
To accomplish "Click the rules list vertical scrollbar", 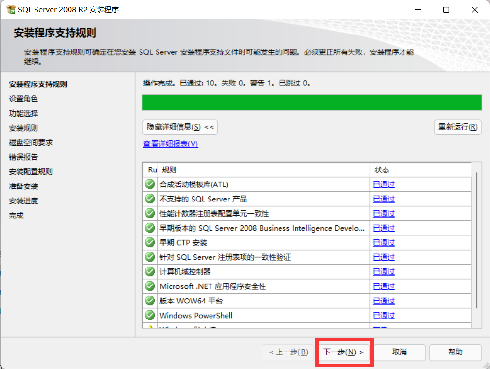I will [476, 243].
